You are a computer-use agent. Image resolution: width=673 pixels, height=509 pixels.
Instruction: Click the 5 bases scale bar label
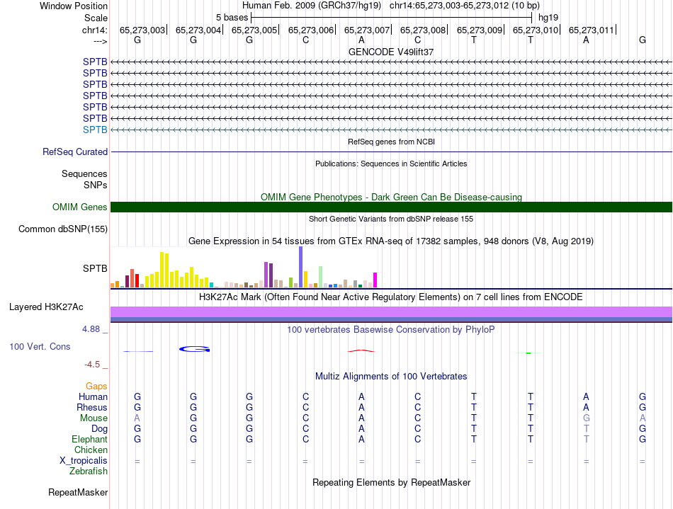(232, 18)
